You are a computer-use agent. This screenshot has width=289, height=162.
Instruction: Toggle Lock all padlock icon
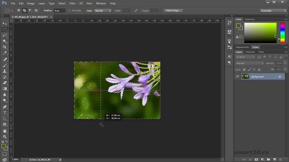pyautogui.click(x=259, y=70)
